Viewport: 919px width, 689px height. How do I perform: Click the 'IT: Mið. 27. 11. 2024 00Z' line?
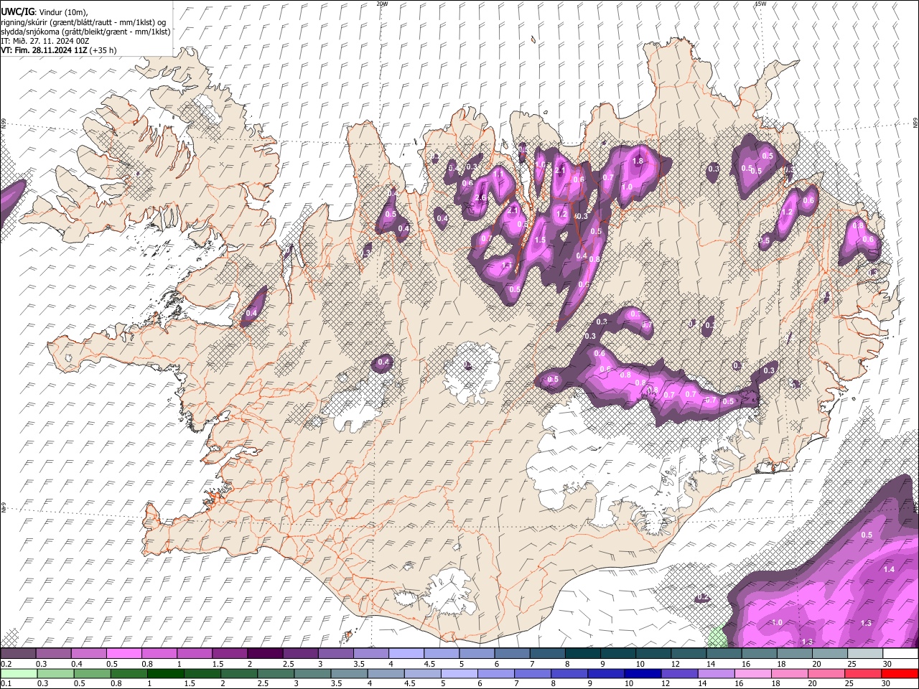point(45,41)
